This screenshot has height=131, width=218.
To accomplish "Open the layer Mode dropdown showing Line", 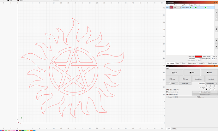I will click(177, 8).
